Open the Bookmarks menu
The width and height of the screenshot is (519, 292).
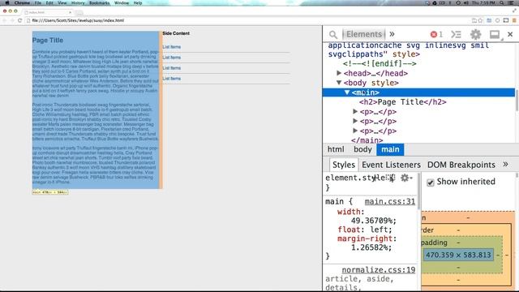(x=99, y=3)
